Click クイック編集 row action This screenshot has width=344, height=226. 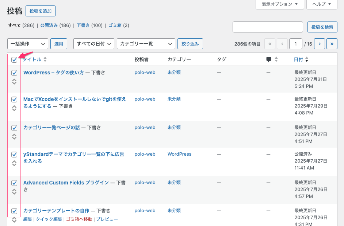point(49,219)
